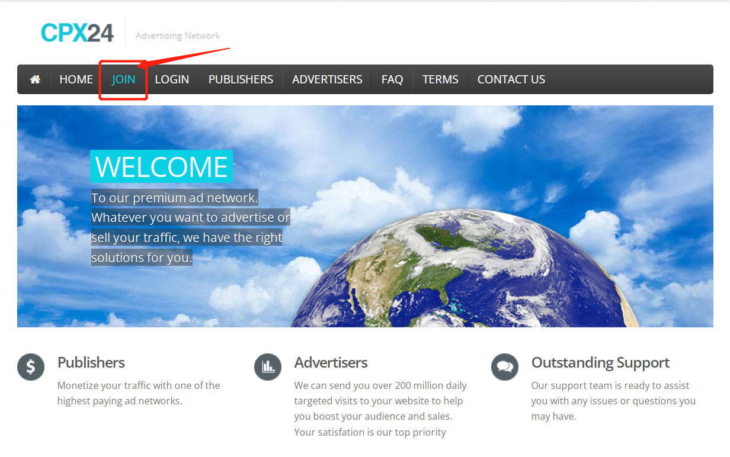Viewport: 730px width, 457px height.
Task: Click banner text 'To our premium ad network.'
Action: point(175,198)
